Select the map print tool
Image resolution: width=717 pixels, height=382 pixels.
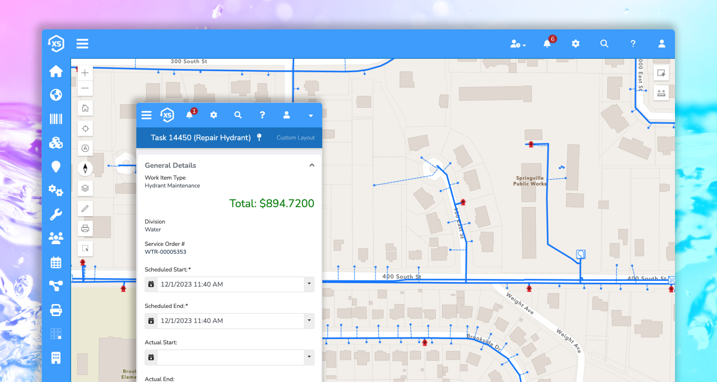pyautogui.click(x=85, y=228)
